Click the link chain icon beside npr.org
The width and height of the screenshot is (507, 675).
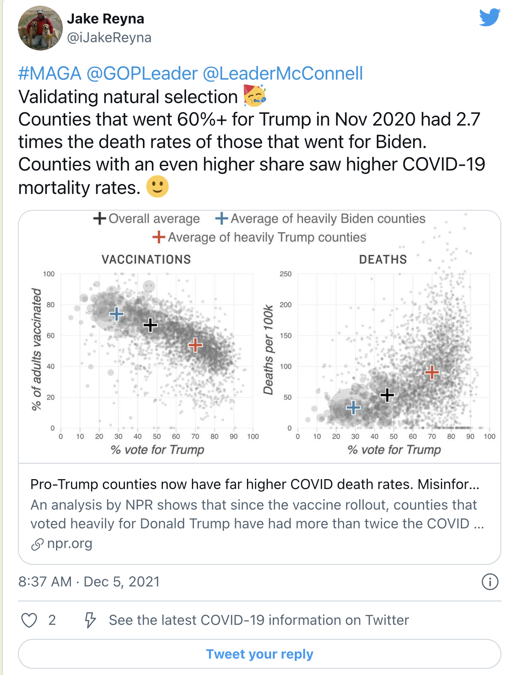[x=37, y=544]
